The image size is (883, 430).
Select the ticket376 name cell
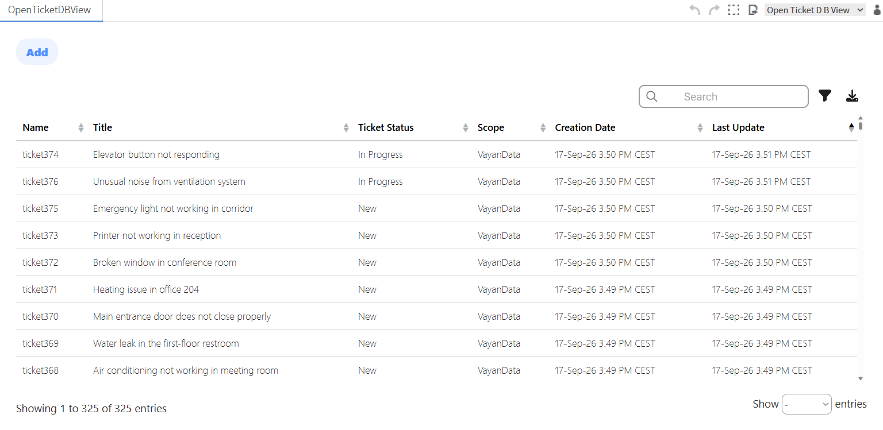click(x=40, y=181)
